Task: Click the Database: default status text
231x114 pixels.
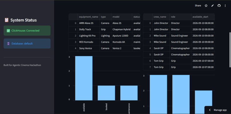Action: (22, 43)
